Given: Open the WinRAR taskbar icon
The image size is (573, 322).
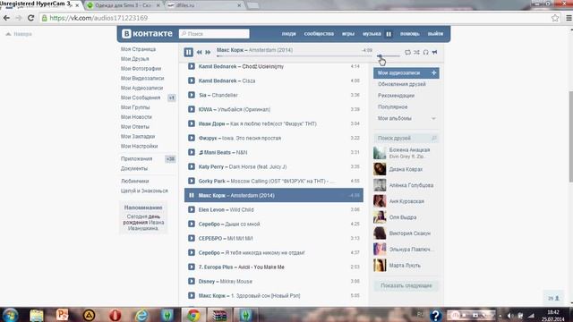Looking at the screenshot, I should pos(219,315).
